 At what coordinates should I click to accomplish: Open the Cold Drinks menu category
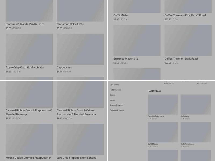click(x=114, y=85)
